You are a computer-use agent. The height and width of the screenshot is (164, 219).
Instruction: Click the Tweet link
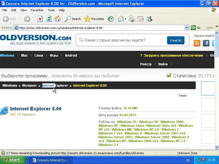[x=183, y=95]
